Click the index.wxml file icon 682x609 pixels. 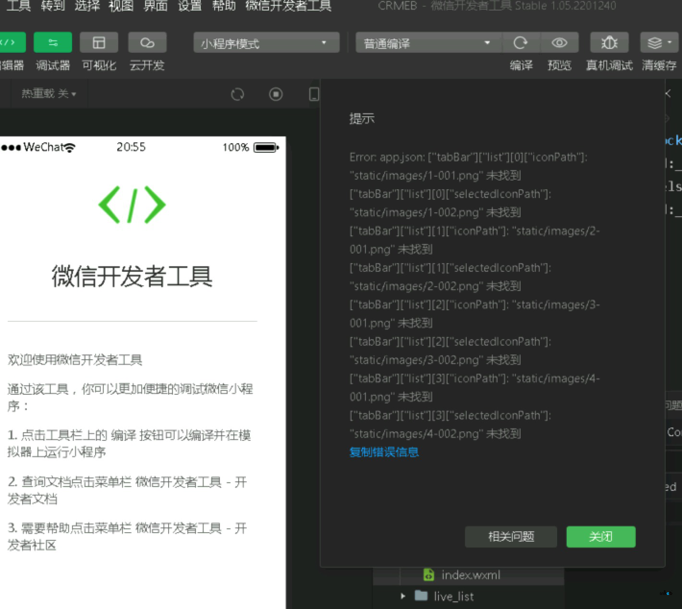428,574
